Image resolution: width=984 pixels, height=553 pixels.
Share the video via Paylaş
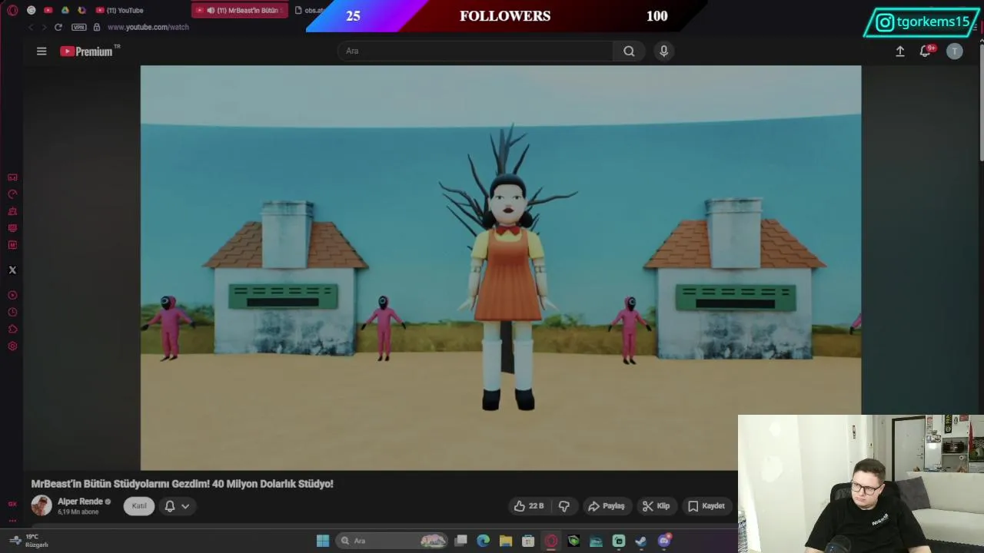click(606, 506)
